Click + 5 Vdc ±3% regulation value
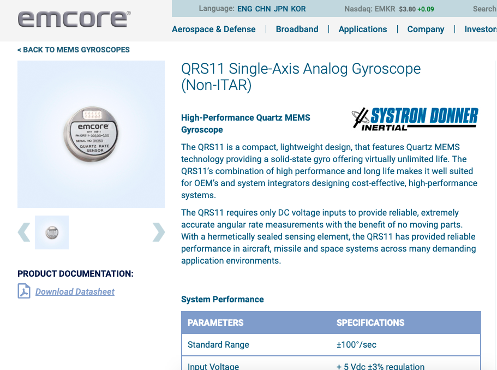 [x=380, y=366]
